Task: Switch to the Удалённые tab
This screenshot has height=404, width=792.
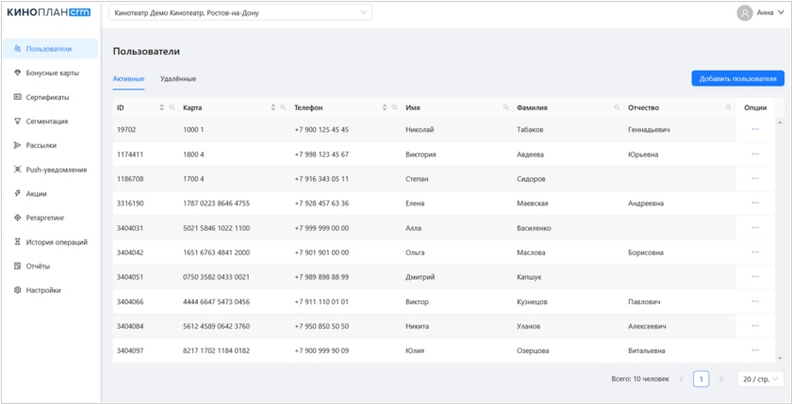Action: point(178,79)
